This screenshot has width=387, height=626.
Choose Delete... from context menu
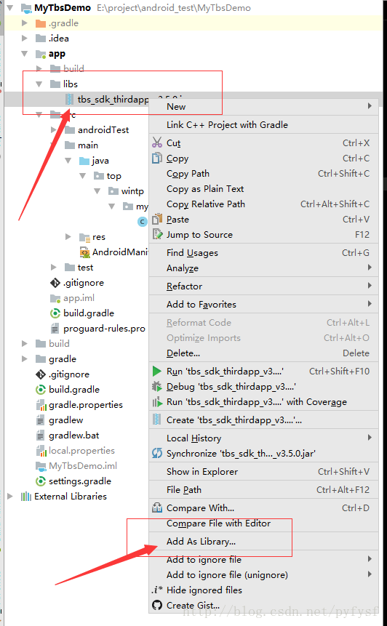coord(263,353)
